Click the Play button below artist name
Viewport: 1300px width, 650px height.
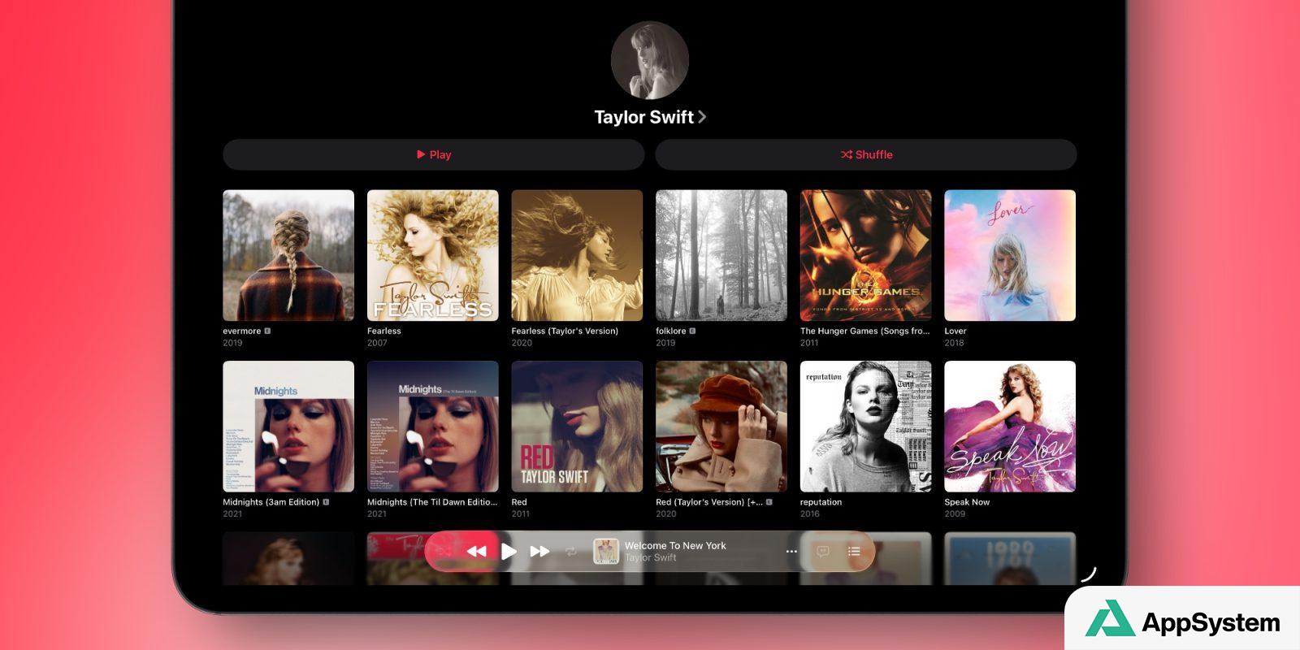click(433, 154)
